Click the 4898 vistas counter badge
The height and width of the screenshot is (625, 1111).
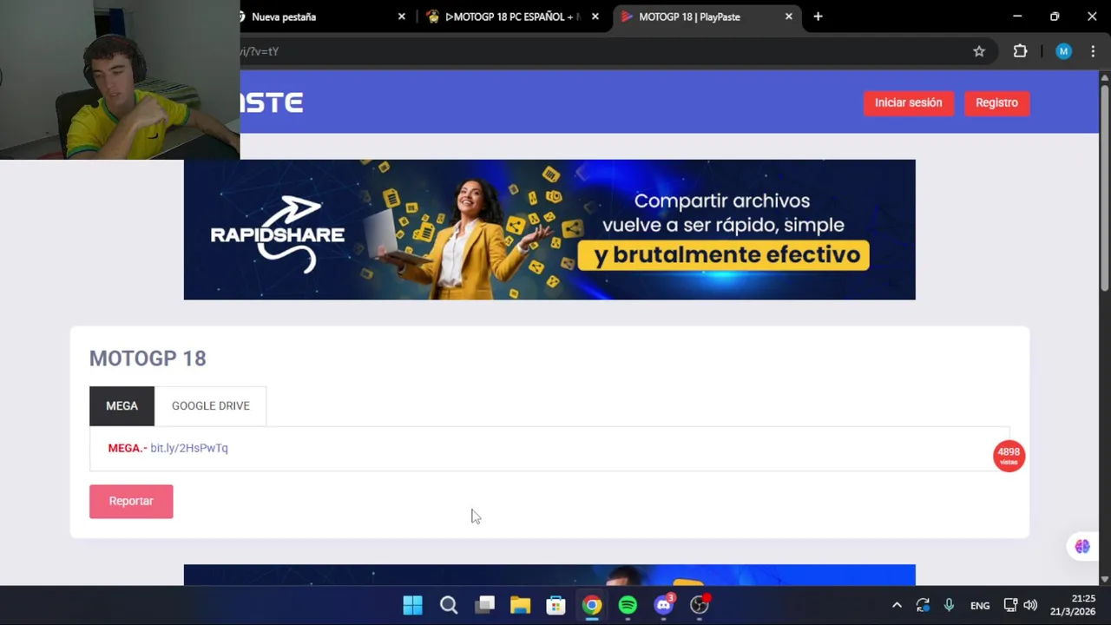coord(1009,456)
